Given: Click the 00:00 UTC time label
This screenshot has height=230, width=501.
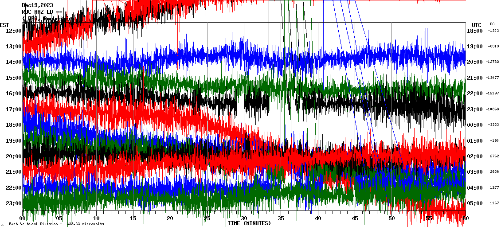Looking at the screenshot, I should (x=475, y=125).
